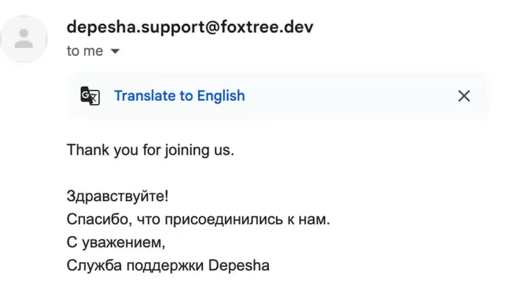
Task: Click the word "поддержки" in the signature
Action: pos(165,265)
